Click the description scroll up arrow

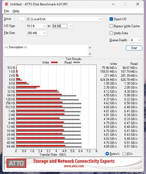point(90,47)
